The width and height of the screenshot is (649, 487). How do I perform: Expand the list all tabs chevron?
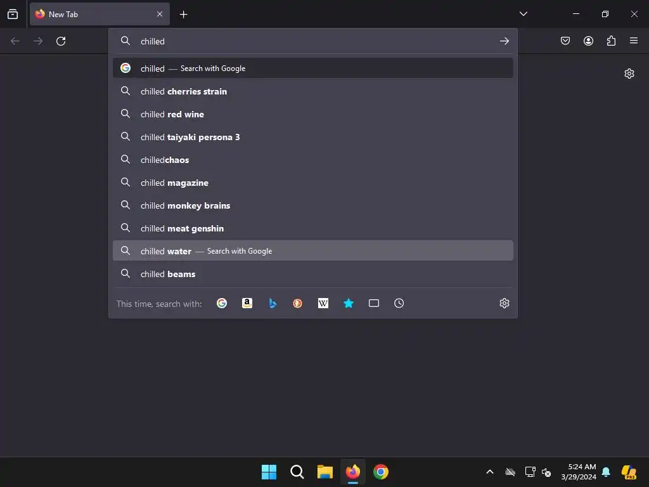[x=523, y=14]
